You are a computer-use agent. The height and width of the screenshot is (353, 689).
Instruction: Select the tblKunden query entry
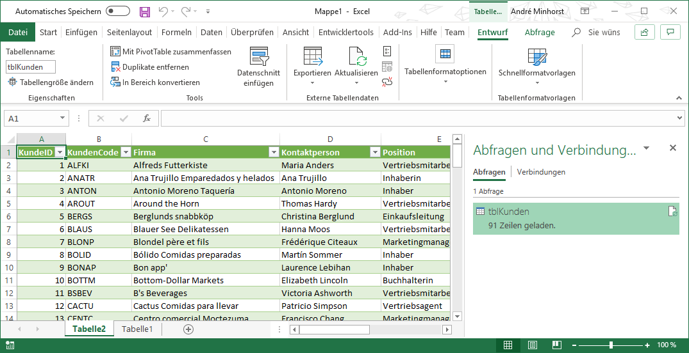[576, 218]
